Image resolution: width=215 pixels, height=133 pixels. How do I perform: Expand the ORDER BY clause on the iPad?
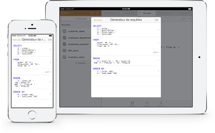point(158,70)
